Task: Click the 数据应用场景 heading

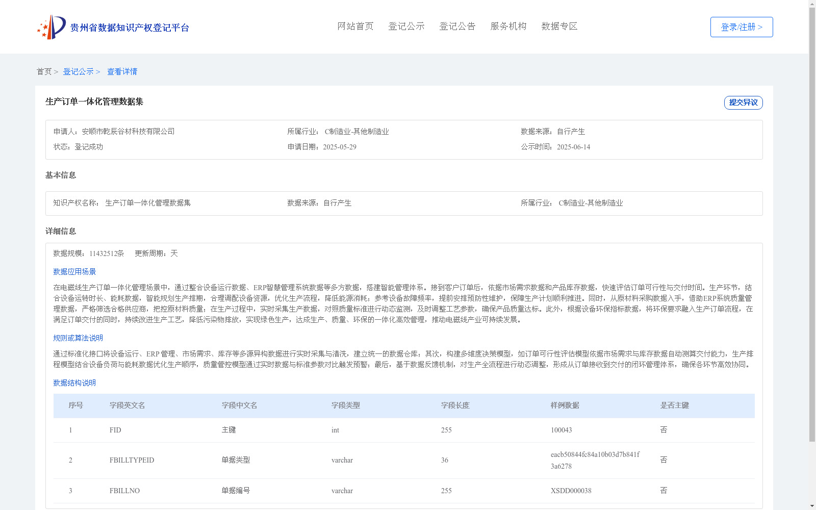Action: click(x=74, y=272)
